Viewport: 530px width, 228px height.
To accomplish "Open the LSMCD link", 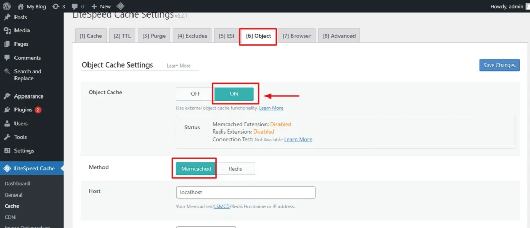I will pyautogui.click(x=222, y=206).
